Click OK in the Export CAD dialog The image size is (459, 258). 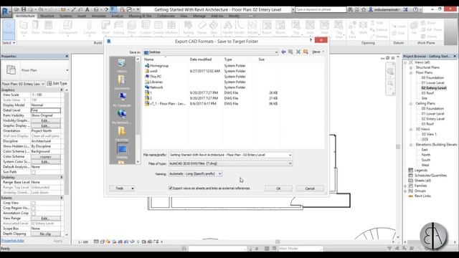(x=278, y=188)
